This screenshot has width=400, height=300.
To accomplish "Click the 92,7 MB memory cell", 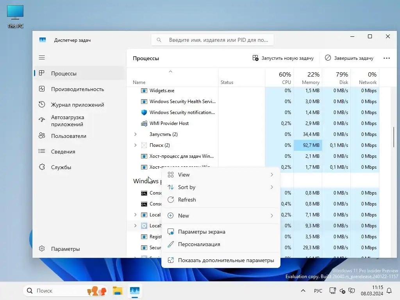I will [308, 145].
